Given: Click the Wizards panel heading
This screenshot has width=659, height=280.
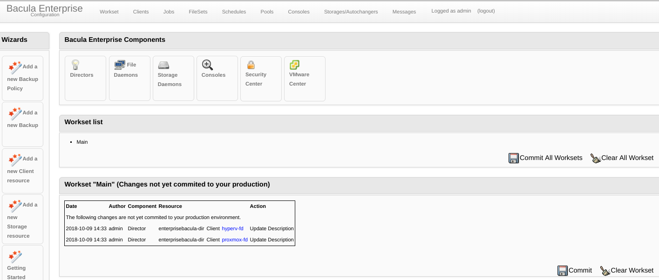Looking at the screenshot, I should (14, 40).
